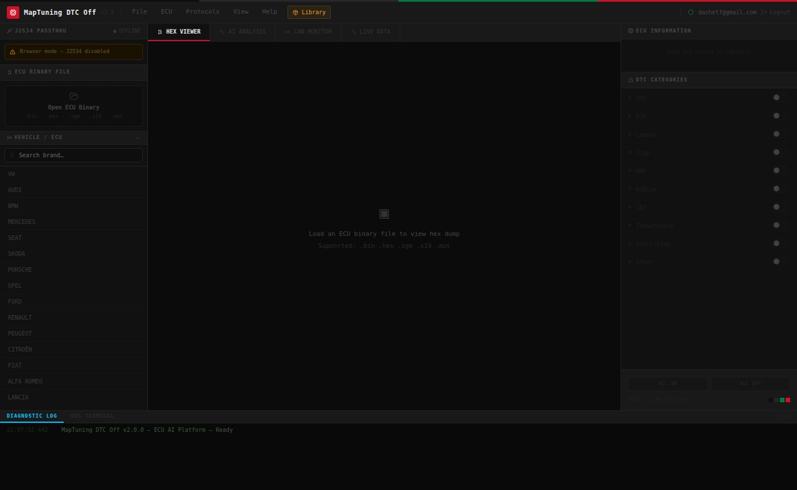Image resolution: width=797 pixels, height=490 pixels.
Task: Click the J2534 Passthru plug icon
Action: 10,31
